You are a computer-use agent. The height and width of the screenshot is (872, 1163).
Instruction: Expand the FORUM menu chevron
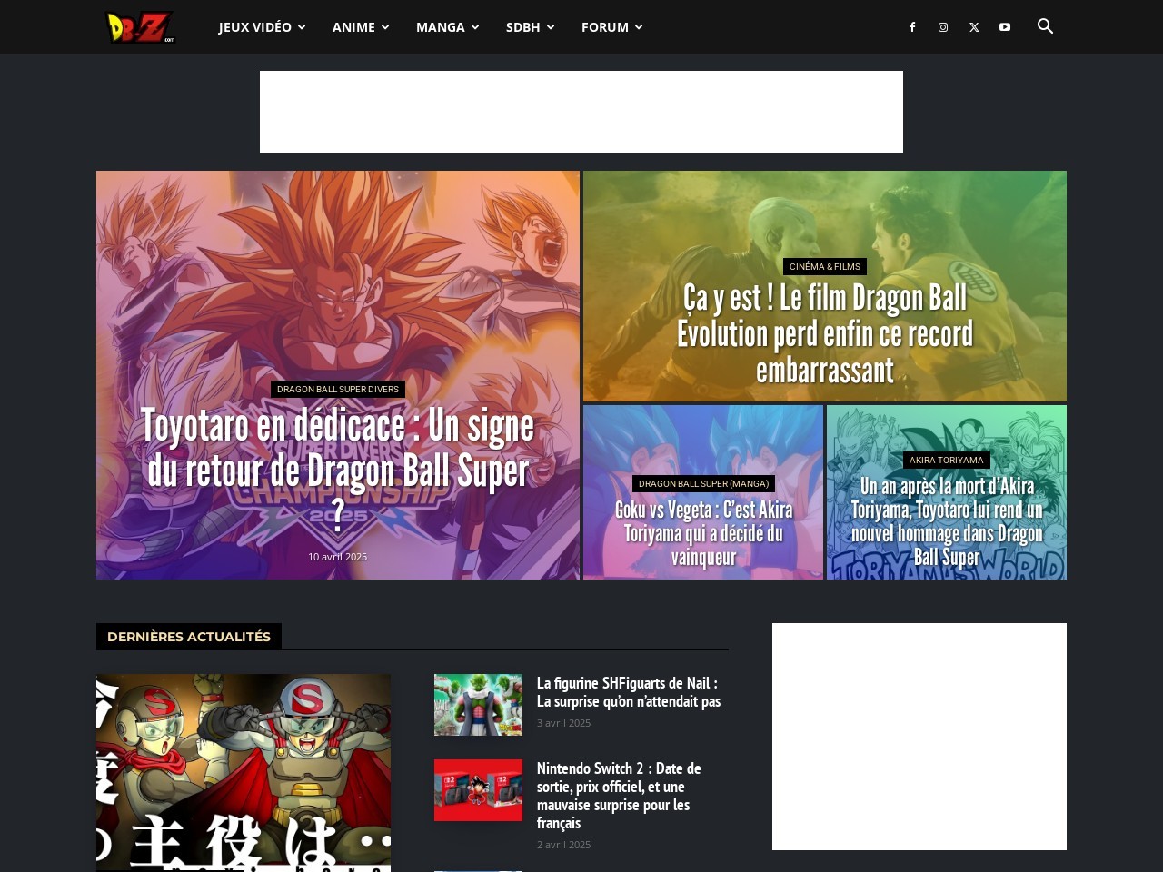pyautogui.click(x=639, y=27)
